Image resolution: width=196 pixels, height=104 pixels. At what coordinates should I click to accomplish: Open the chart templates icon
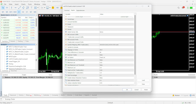[48, 8]
